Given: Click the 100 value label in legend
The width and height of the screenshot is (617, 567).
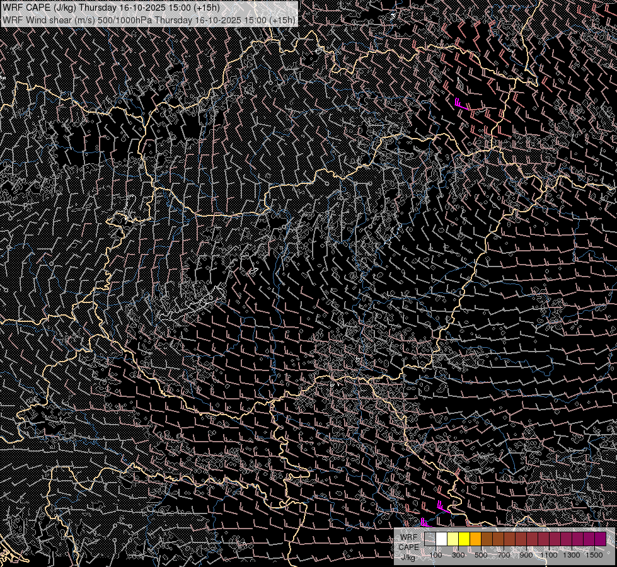Looking at the screenshot, I should click(435, 555).
